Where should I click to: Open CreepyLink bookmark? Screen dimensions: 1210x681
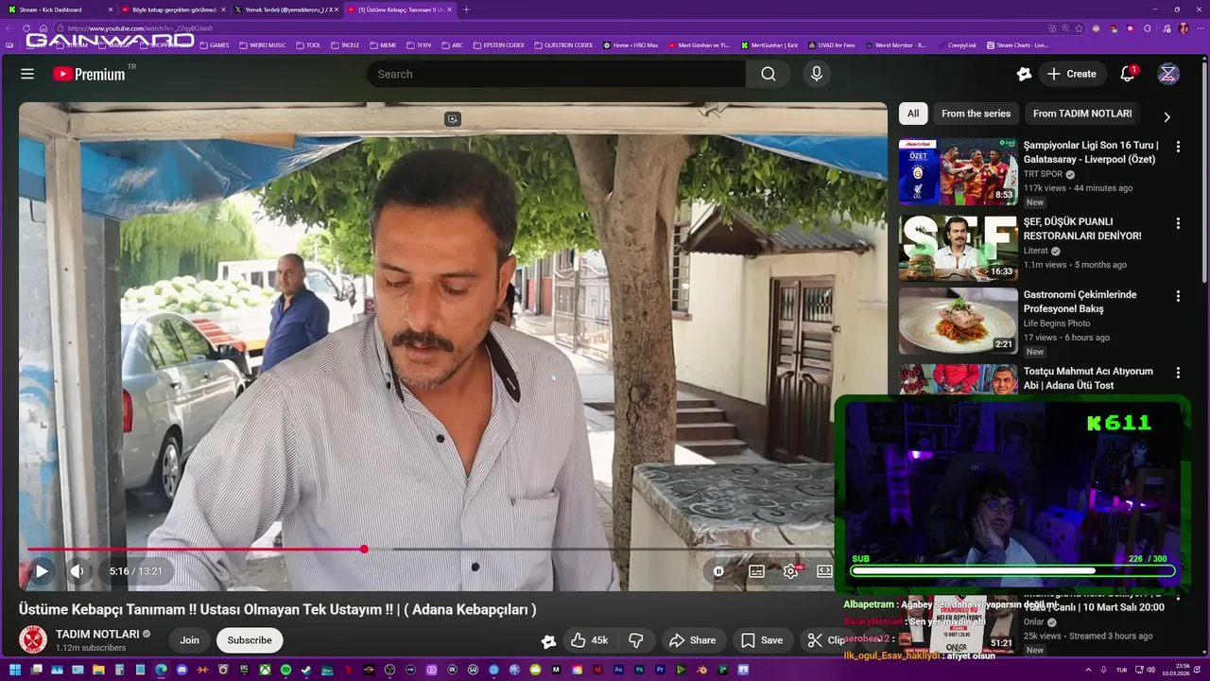(x=957, y=45)
